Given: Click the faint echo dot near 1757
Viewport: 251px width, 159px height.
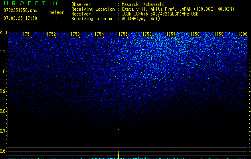Looking at the screenshot, I should pos(174,129).
